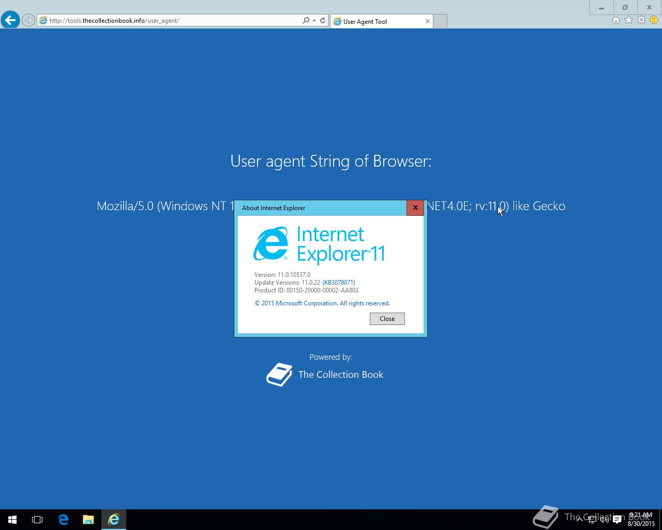Click the Microsoft Corporation copyright link
The image size is (662, 530).
coord(322,303)
